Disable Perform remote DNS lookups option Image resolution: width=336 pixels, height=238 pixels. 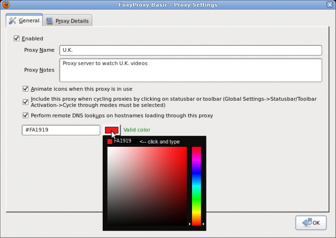tap(25, 115)
